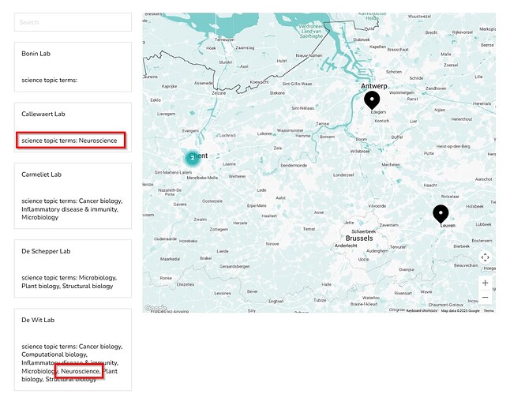Click the Zaventem label on the map
Viewport: 510px width, 394px height.
click(x=388, y=225)
